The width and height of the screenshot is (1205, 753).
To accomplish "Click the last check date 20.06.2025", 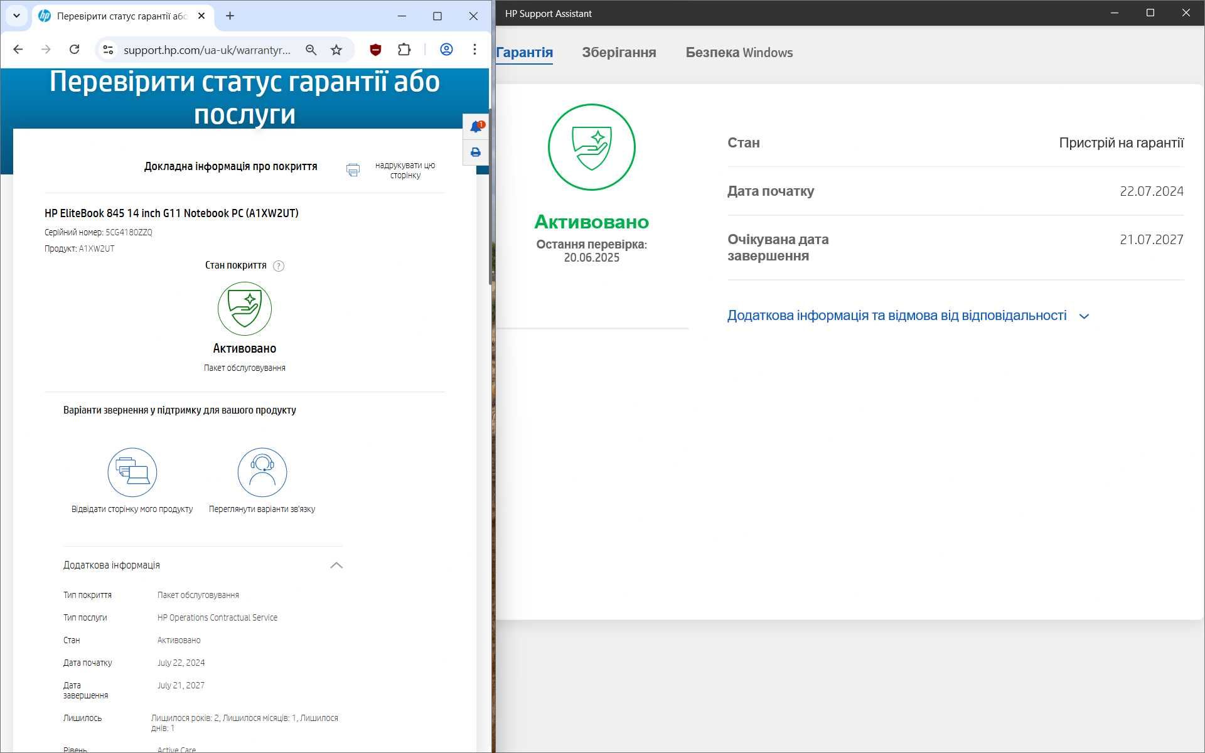I will (x=591, y=258).
